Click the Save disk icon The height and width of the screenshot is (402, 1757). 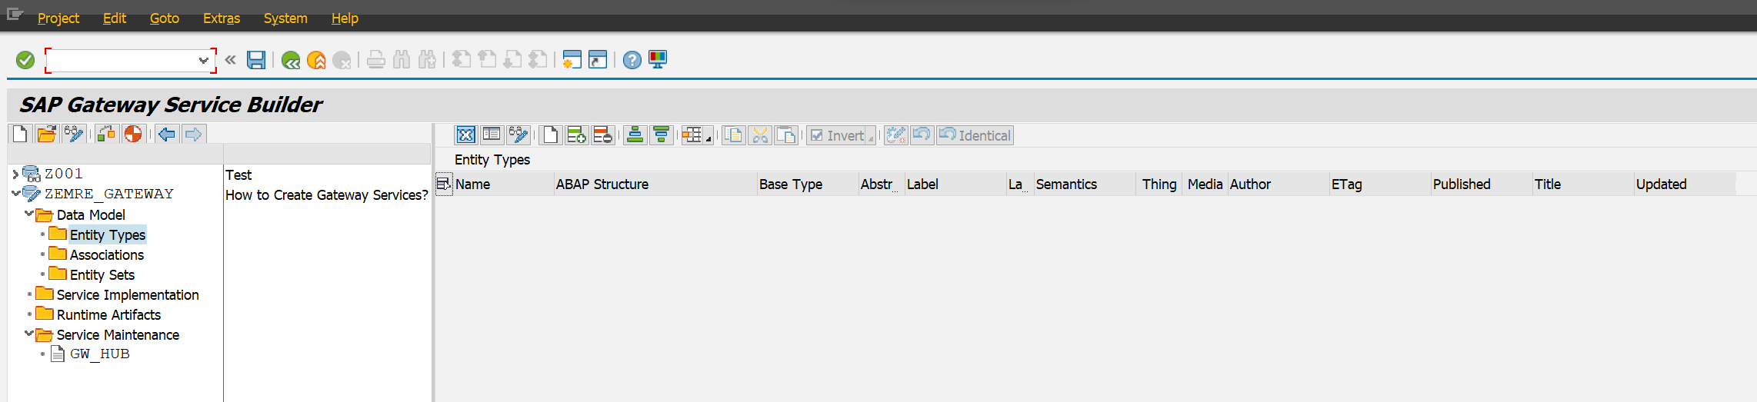click(x=256, y=60)
